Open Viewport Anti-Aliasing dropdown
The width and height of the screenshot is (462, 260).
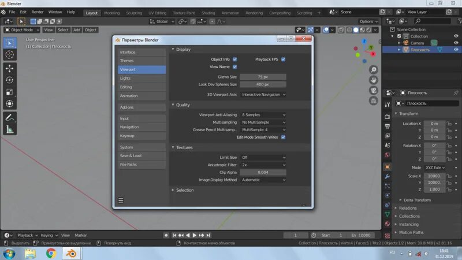[x=263, y=115]
